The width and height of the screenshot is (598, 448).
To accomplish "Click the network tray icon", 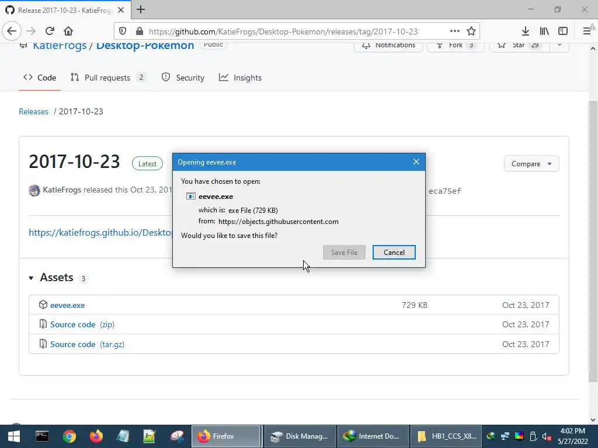I will point(505,436).
